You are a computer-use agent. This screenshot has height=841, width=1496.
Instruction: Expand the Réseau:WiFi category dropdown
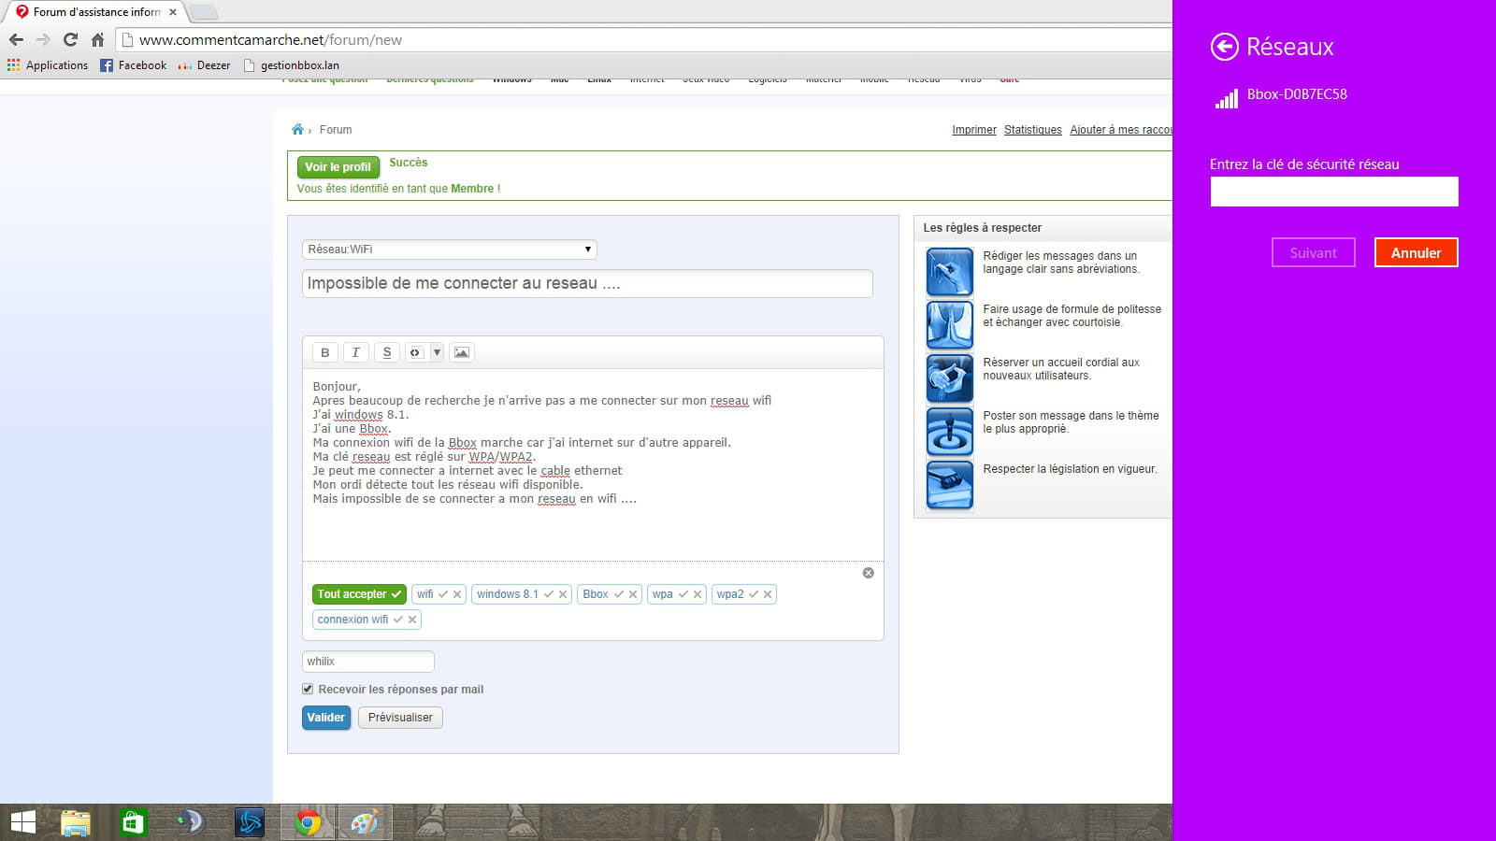[449, 249]
